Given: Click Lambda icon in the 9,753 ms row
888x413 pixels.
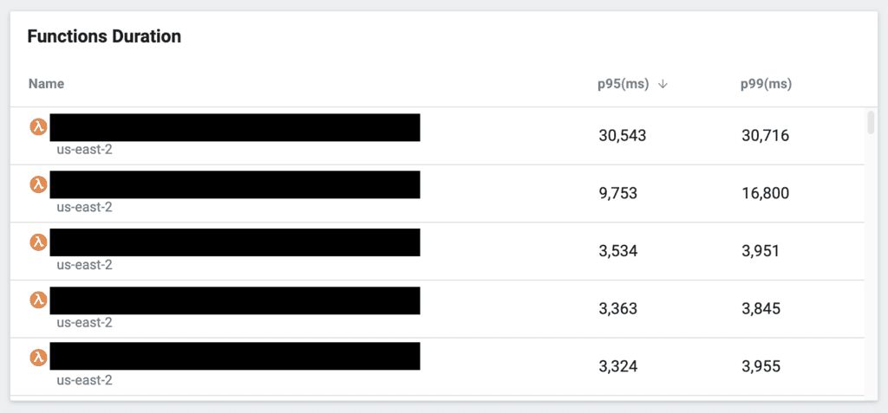Looking at the screenshot, I should pyautogui.click(x=38, y=184).
